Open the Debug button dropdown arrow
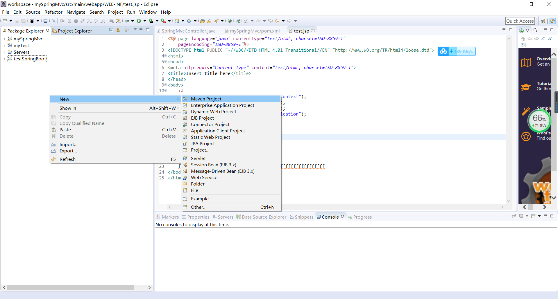Image resolution: width=558 pixels, height=299 pixels. pos(133,21)
